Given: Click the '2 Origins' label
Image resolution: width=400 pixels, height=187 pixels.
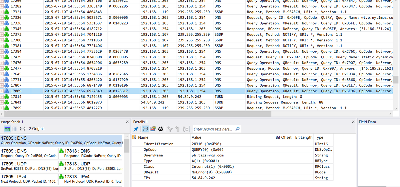Looking at the screenshot, I should [x=37, y=129].
